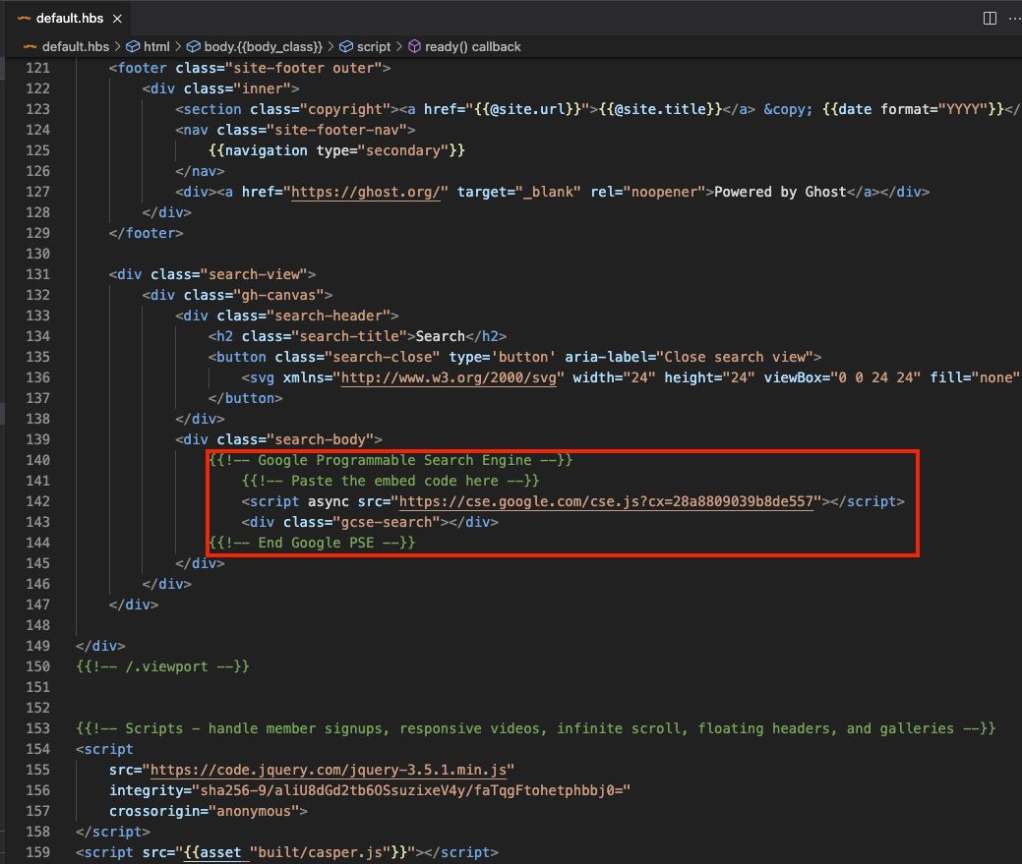
Task: Click the "Powered by Ghost" text on line 127
Action: (x=780, y=192)
